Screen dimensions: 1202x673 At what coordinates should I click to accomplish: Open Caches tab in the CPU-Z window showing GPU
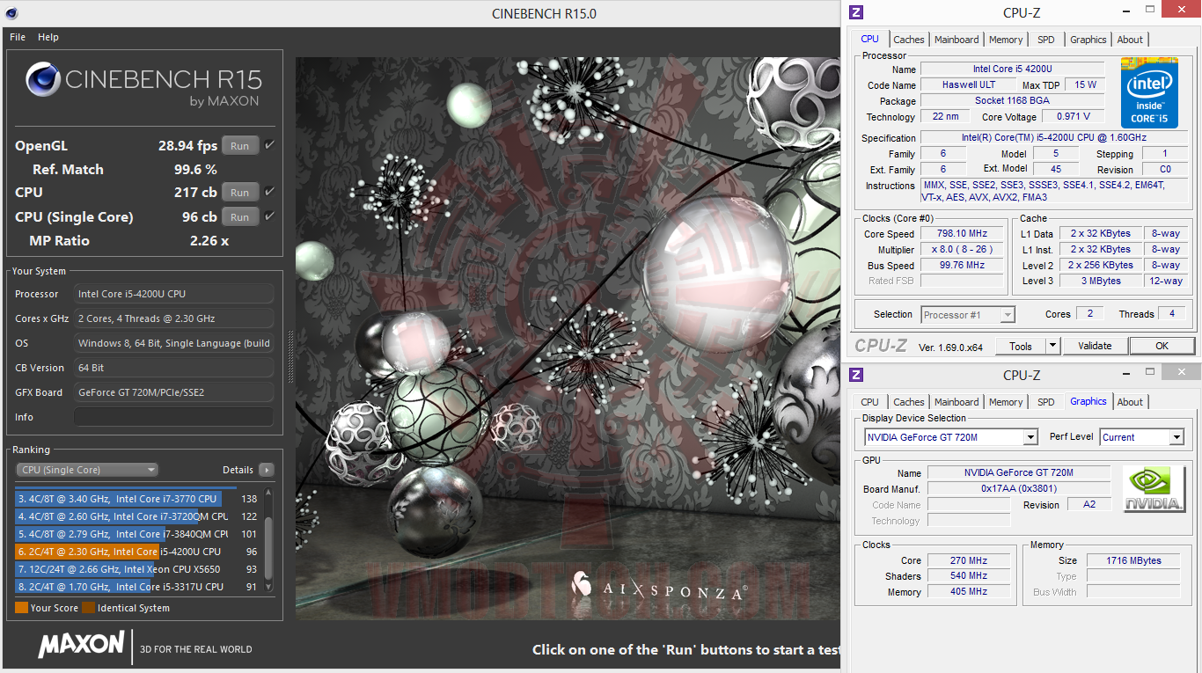[909, 402]
